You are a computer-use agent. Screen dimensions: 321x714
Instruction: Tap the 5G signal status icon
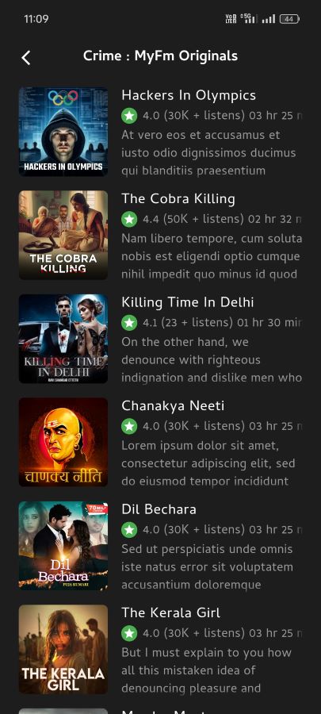(x=248, y=19)
